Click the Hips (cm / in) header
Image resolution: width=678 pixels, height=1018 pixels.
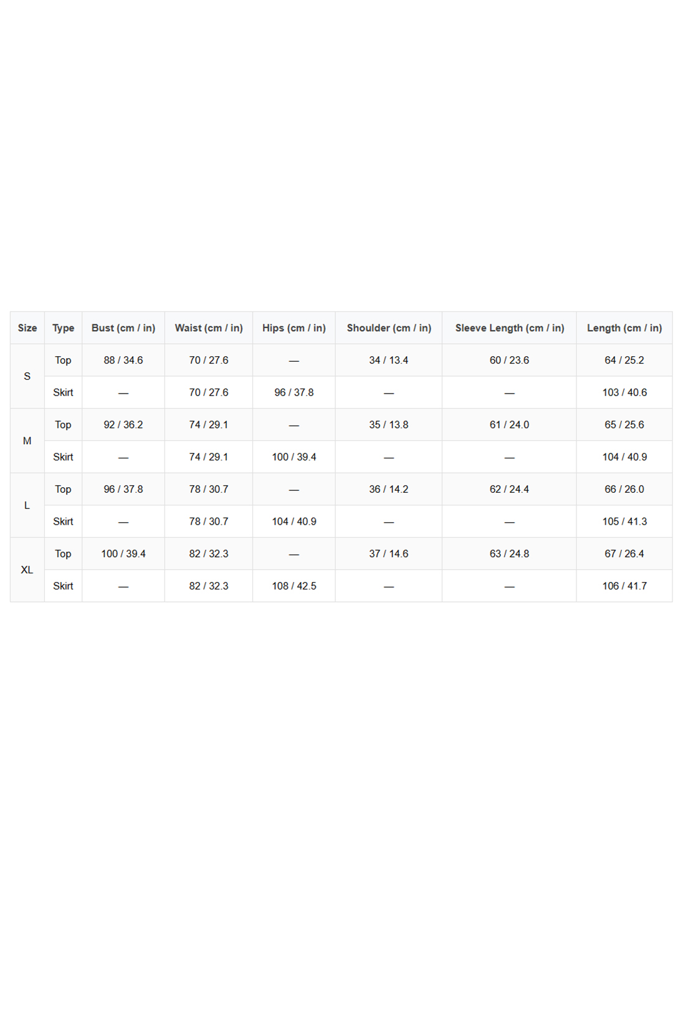294,328
